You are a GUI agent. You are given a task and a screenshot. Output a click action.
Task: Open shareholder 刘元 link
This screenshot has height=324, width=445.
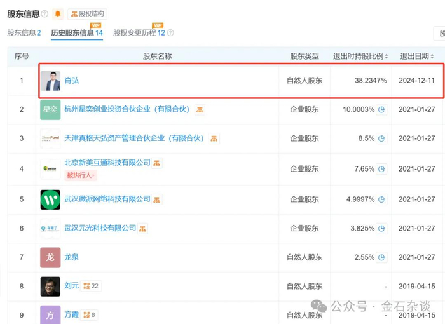[71, 286]
